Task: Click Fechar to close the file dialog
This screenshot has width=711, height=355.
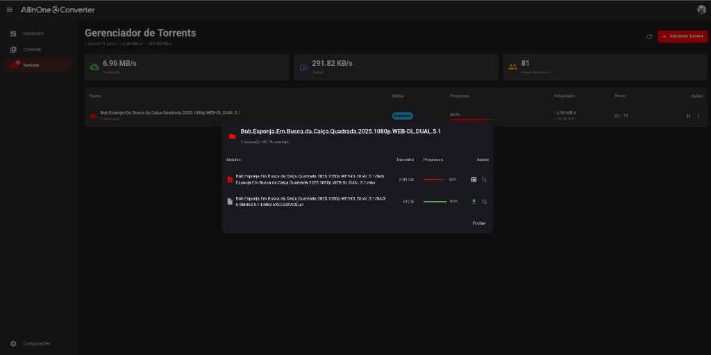Action: [479, 223]
